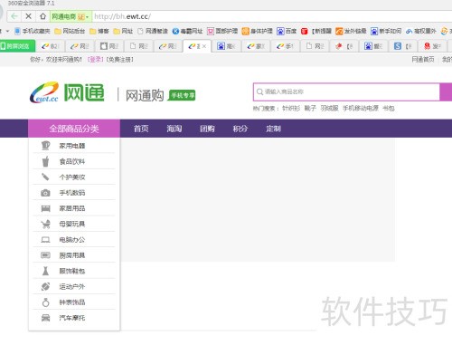
Task: Open the 汽车摩托 category text
Action: (x=72, y=318)
